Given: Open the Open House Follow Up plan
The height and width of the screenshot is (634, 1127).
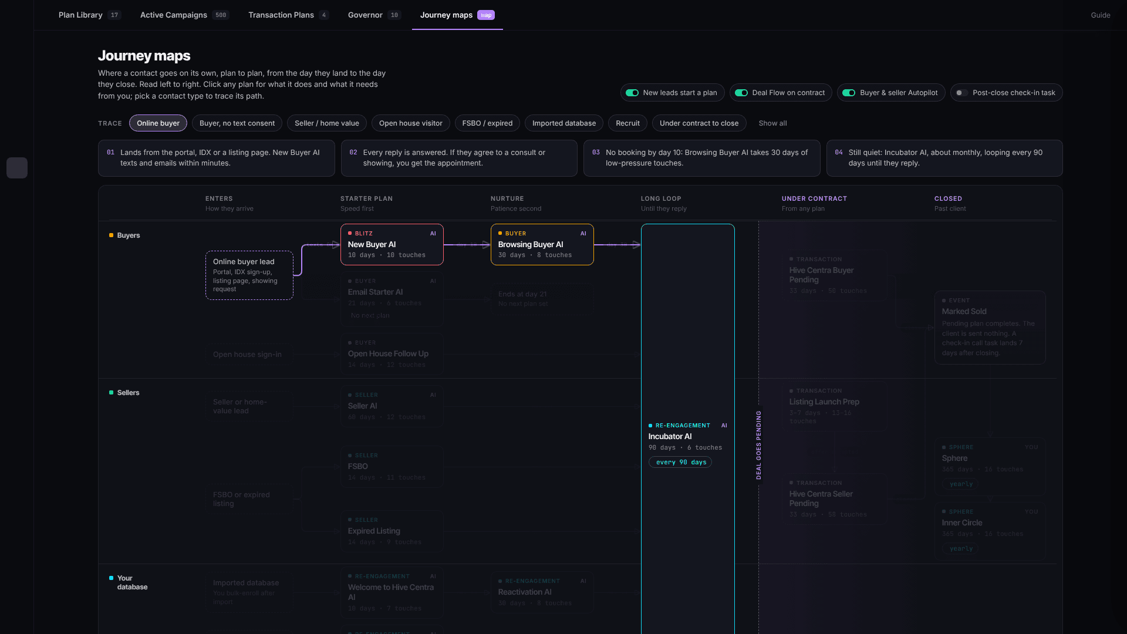Looking at the screenshot, I should click(392, 354).
